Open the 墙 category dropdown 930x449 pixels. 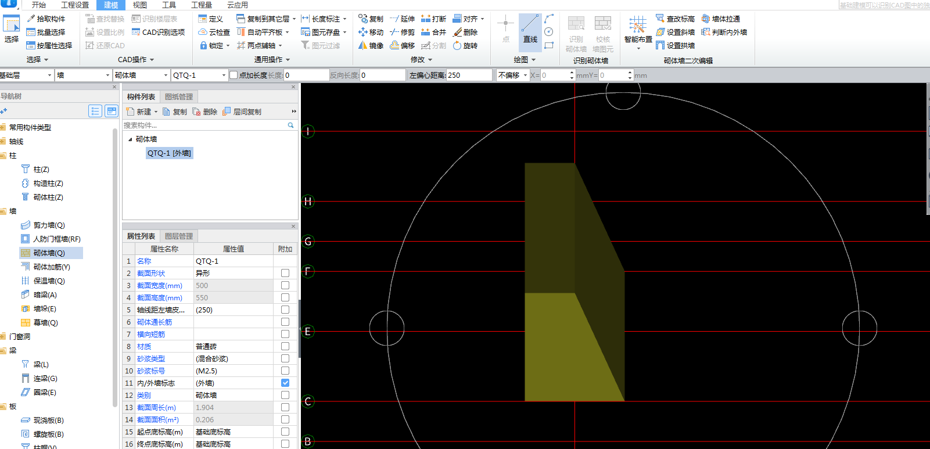point(84,75)
